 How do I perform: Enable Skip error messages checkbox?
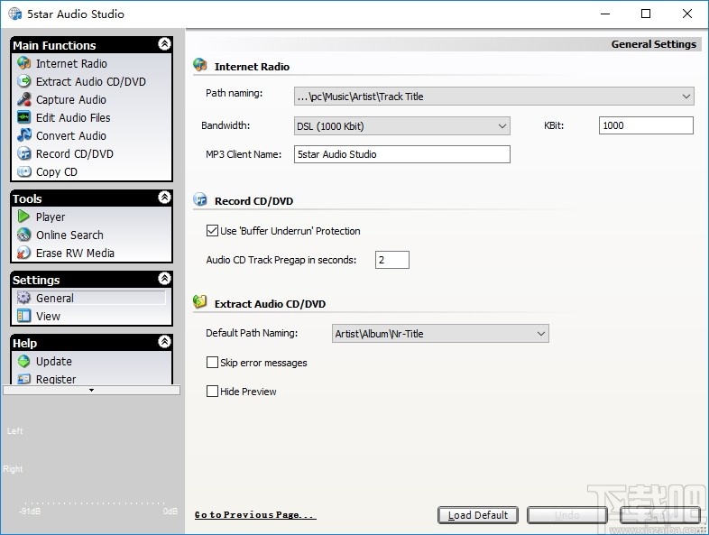coord(212,363)
